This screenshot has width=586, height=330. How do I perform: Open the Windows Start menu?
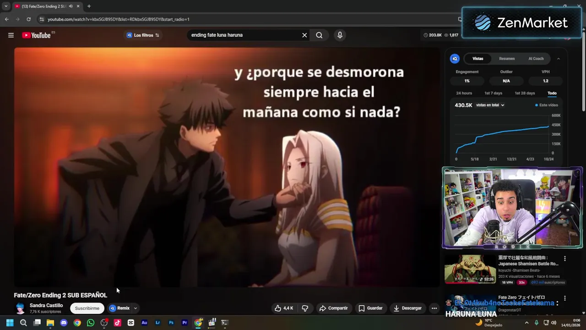(x=10, y=323)
